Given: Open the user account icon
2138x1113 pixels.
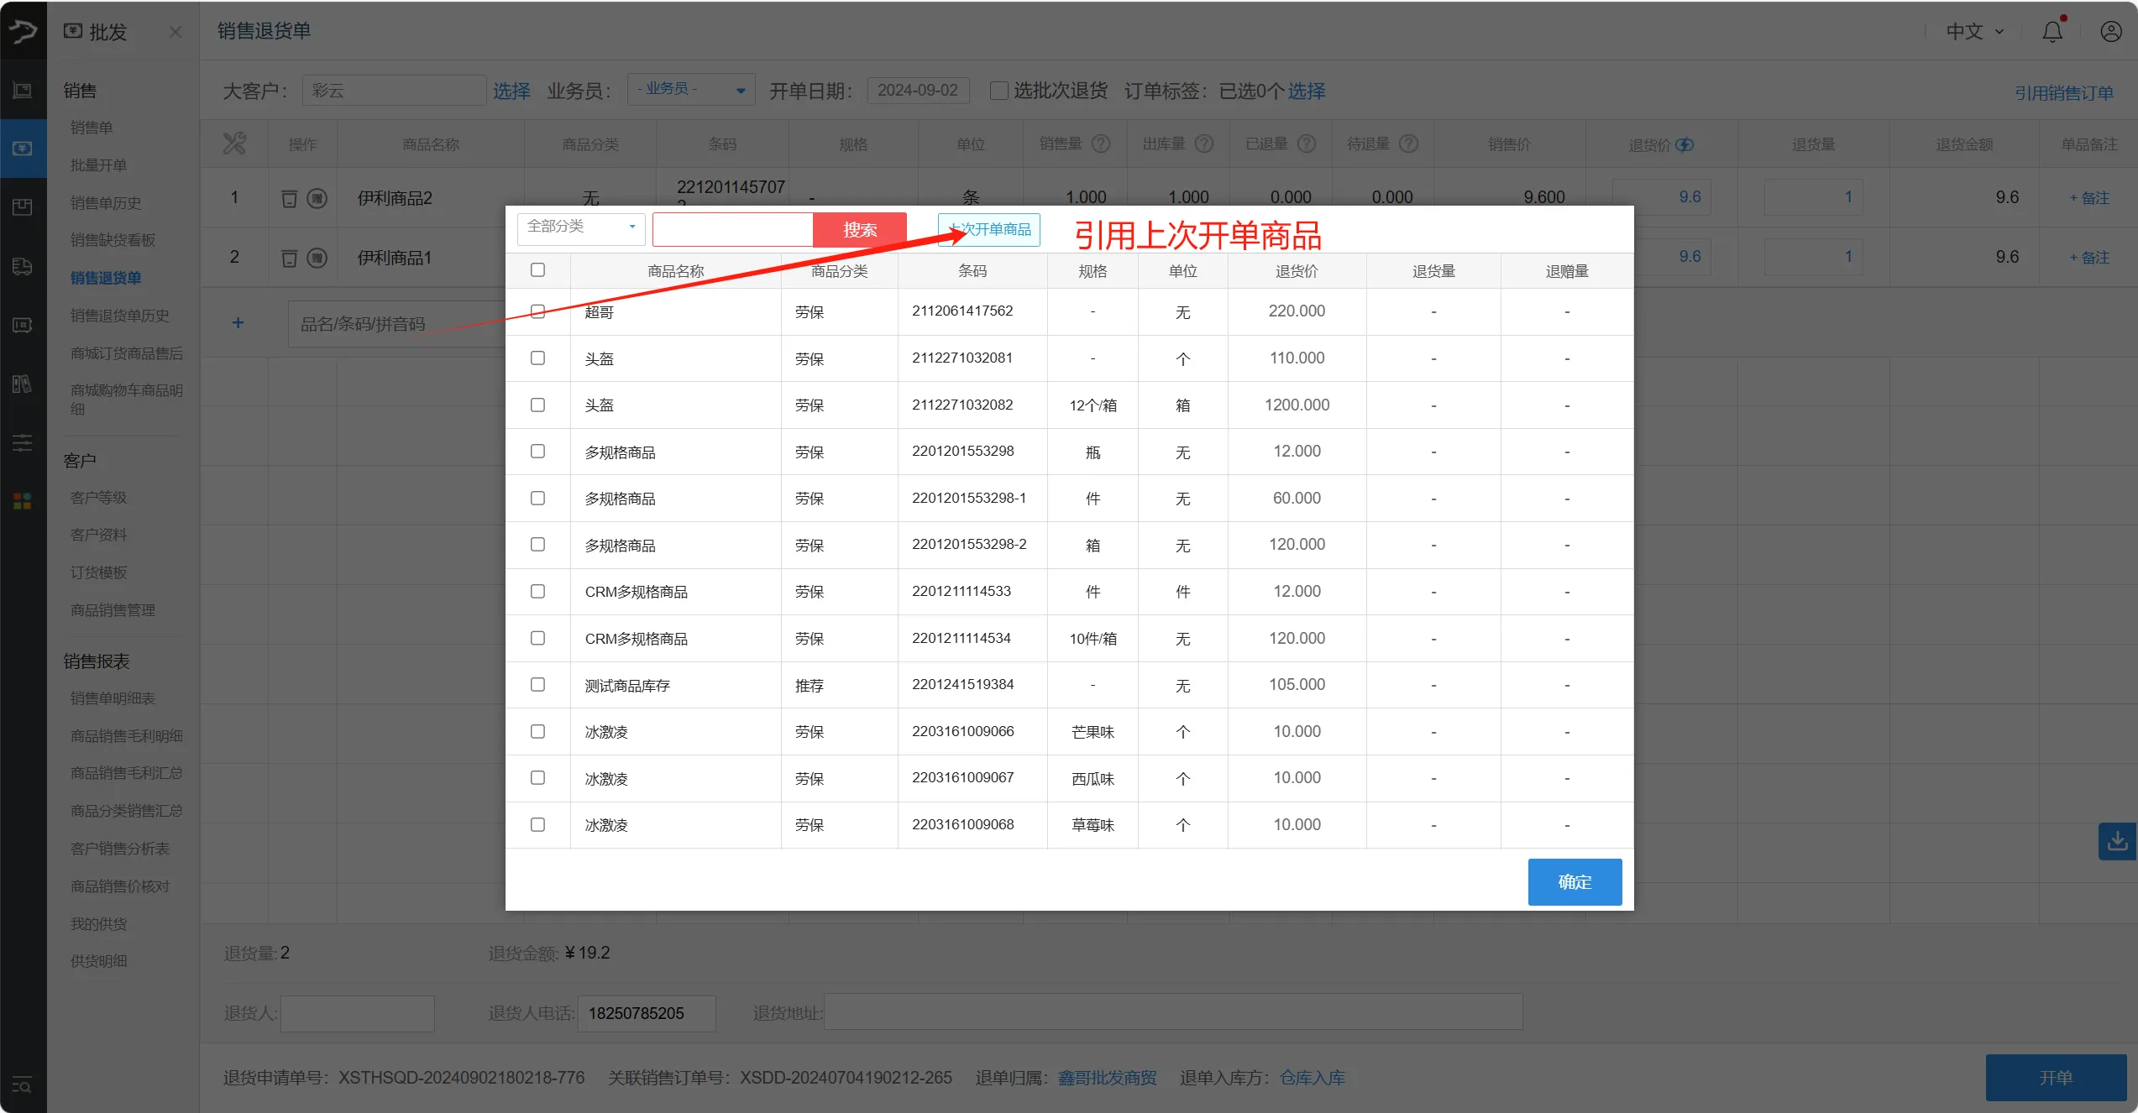Looking at the screenshot, I should 2110,32.
